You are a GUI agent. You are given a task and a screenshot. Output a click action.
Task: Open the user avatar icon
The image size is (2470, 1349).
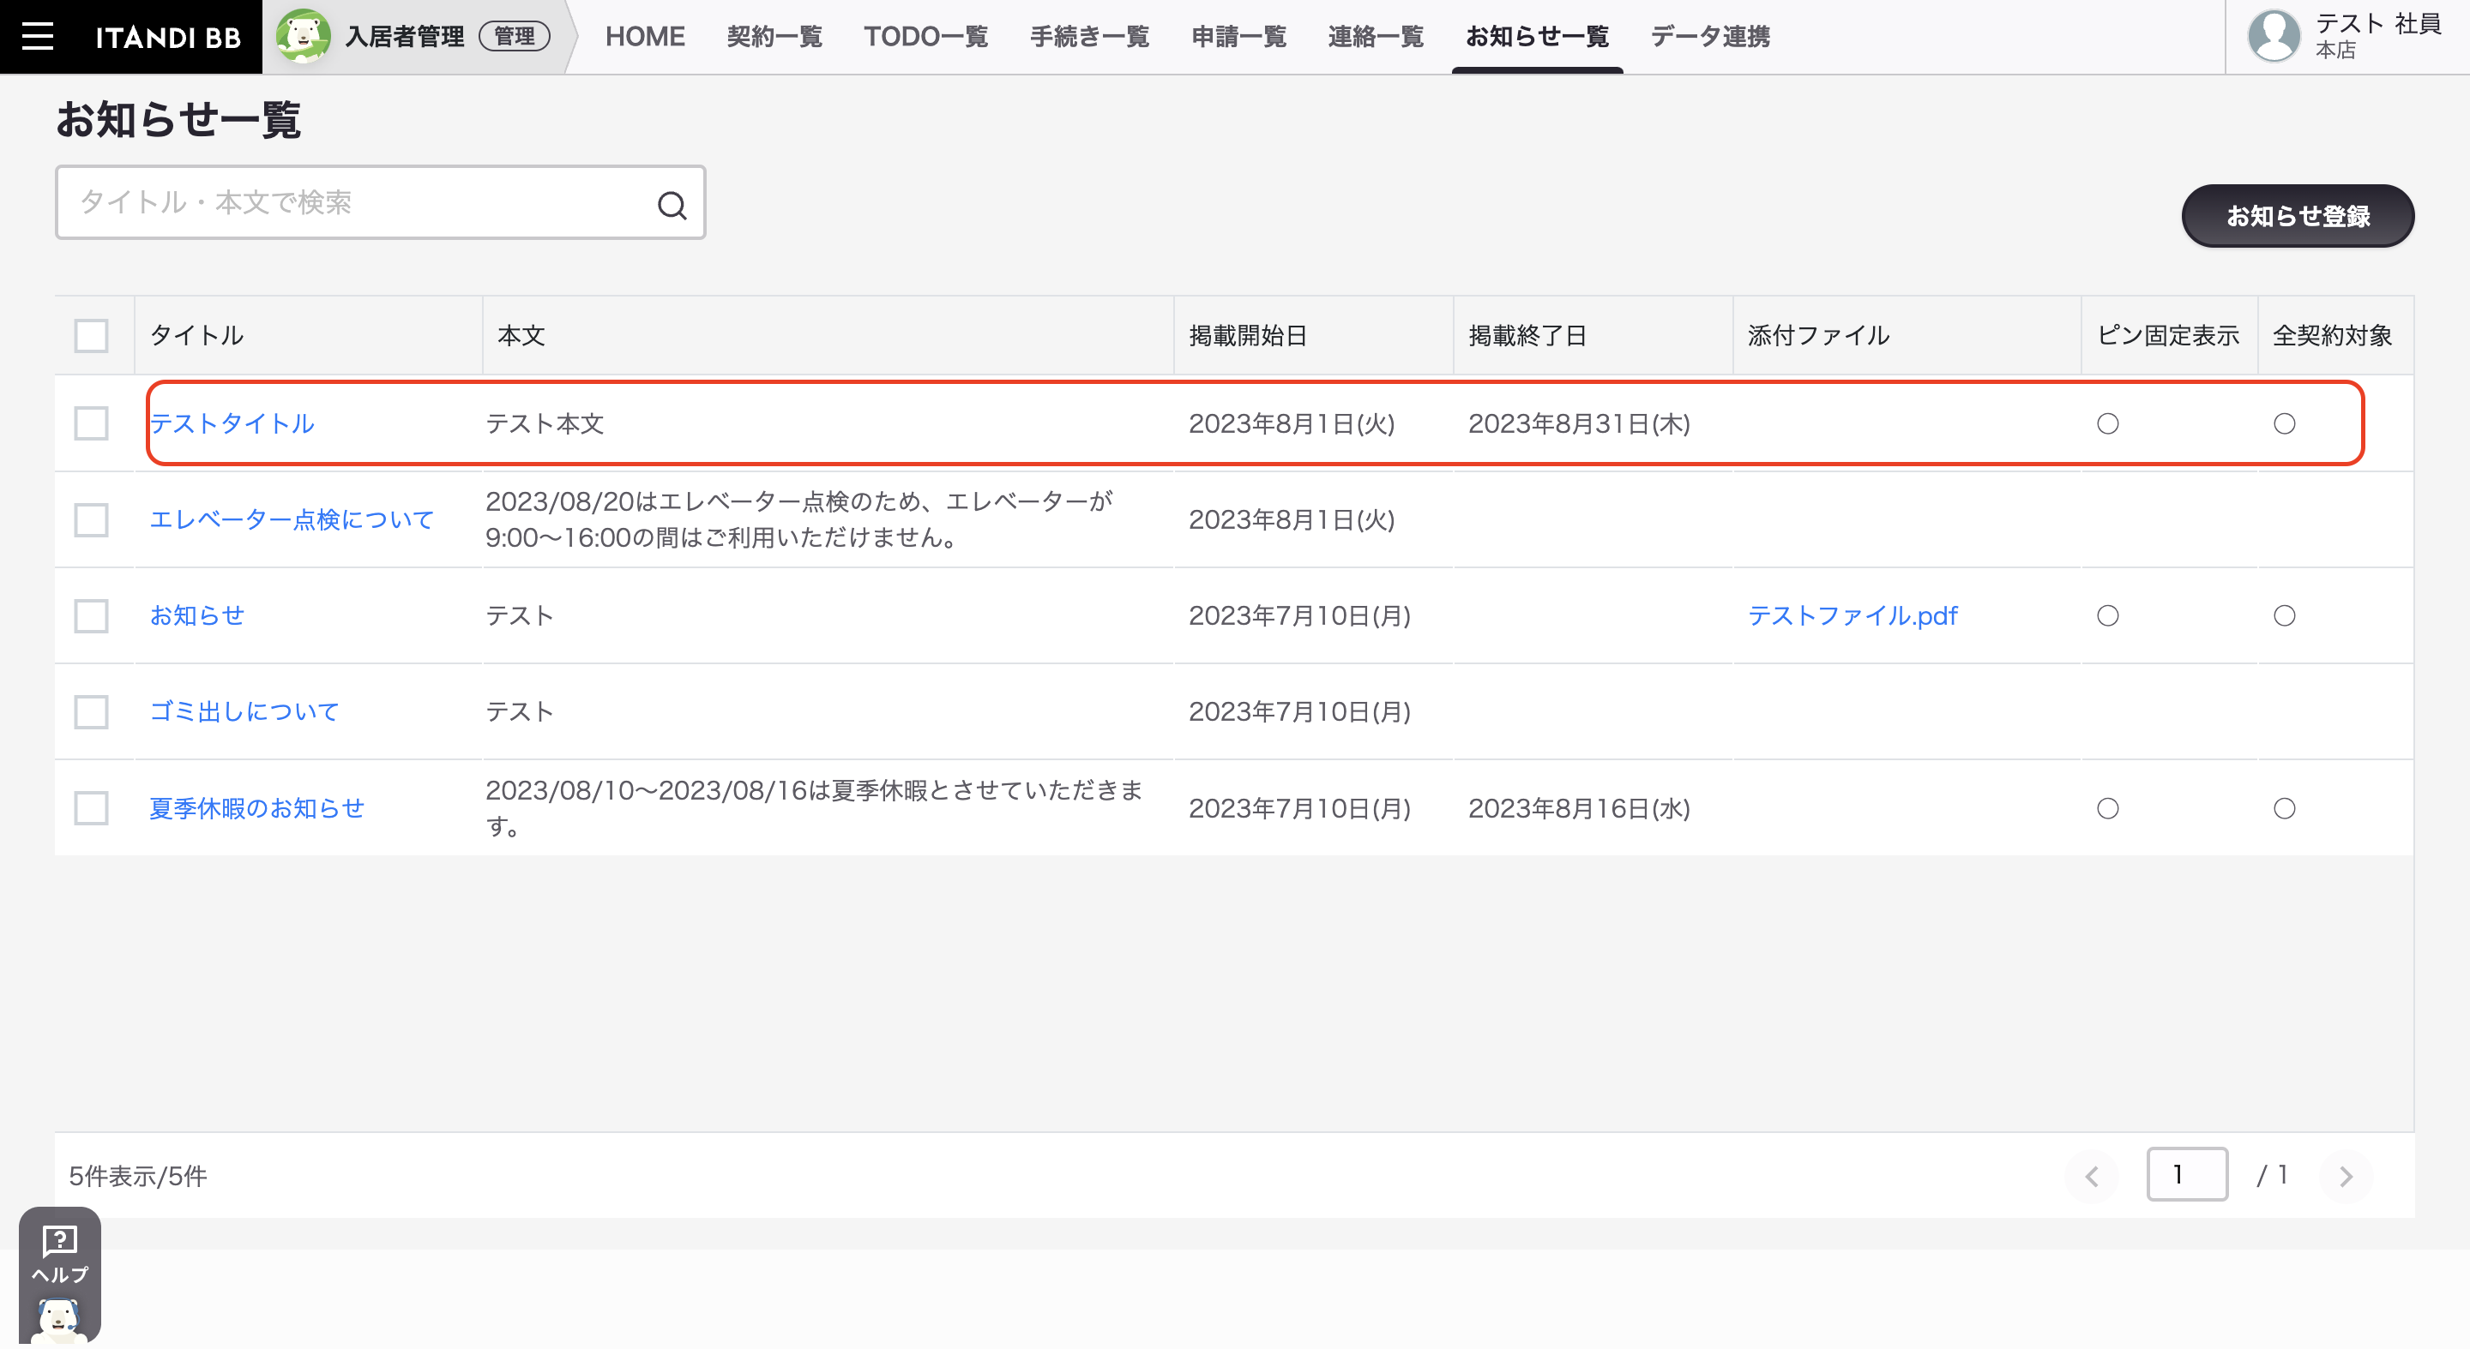(x=2274, y=36)
